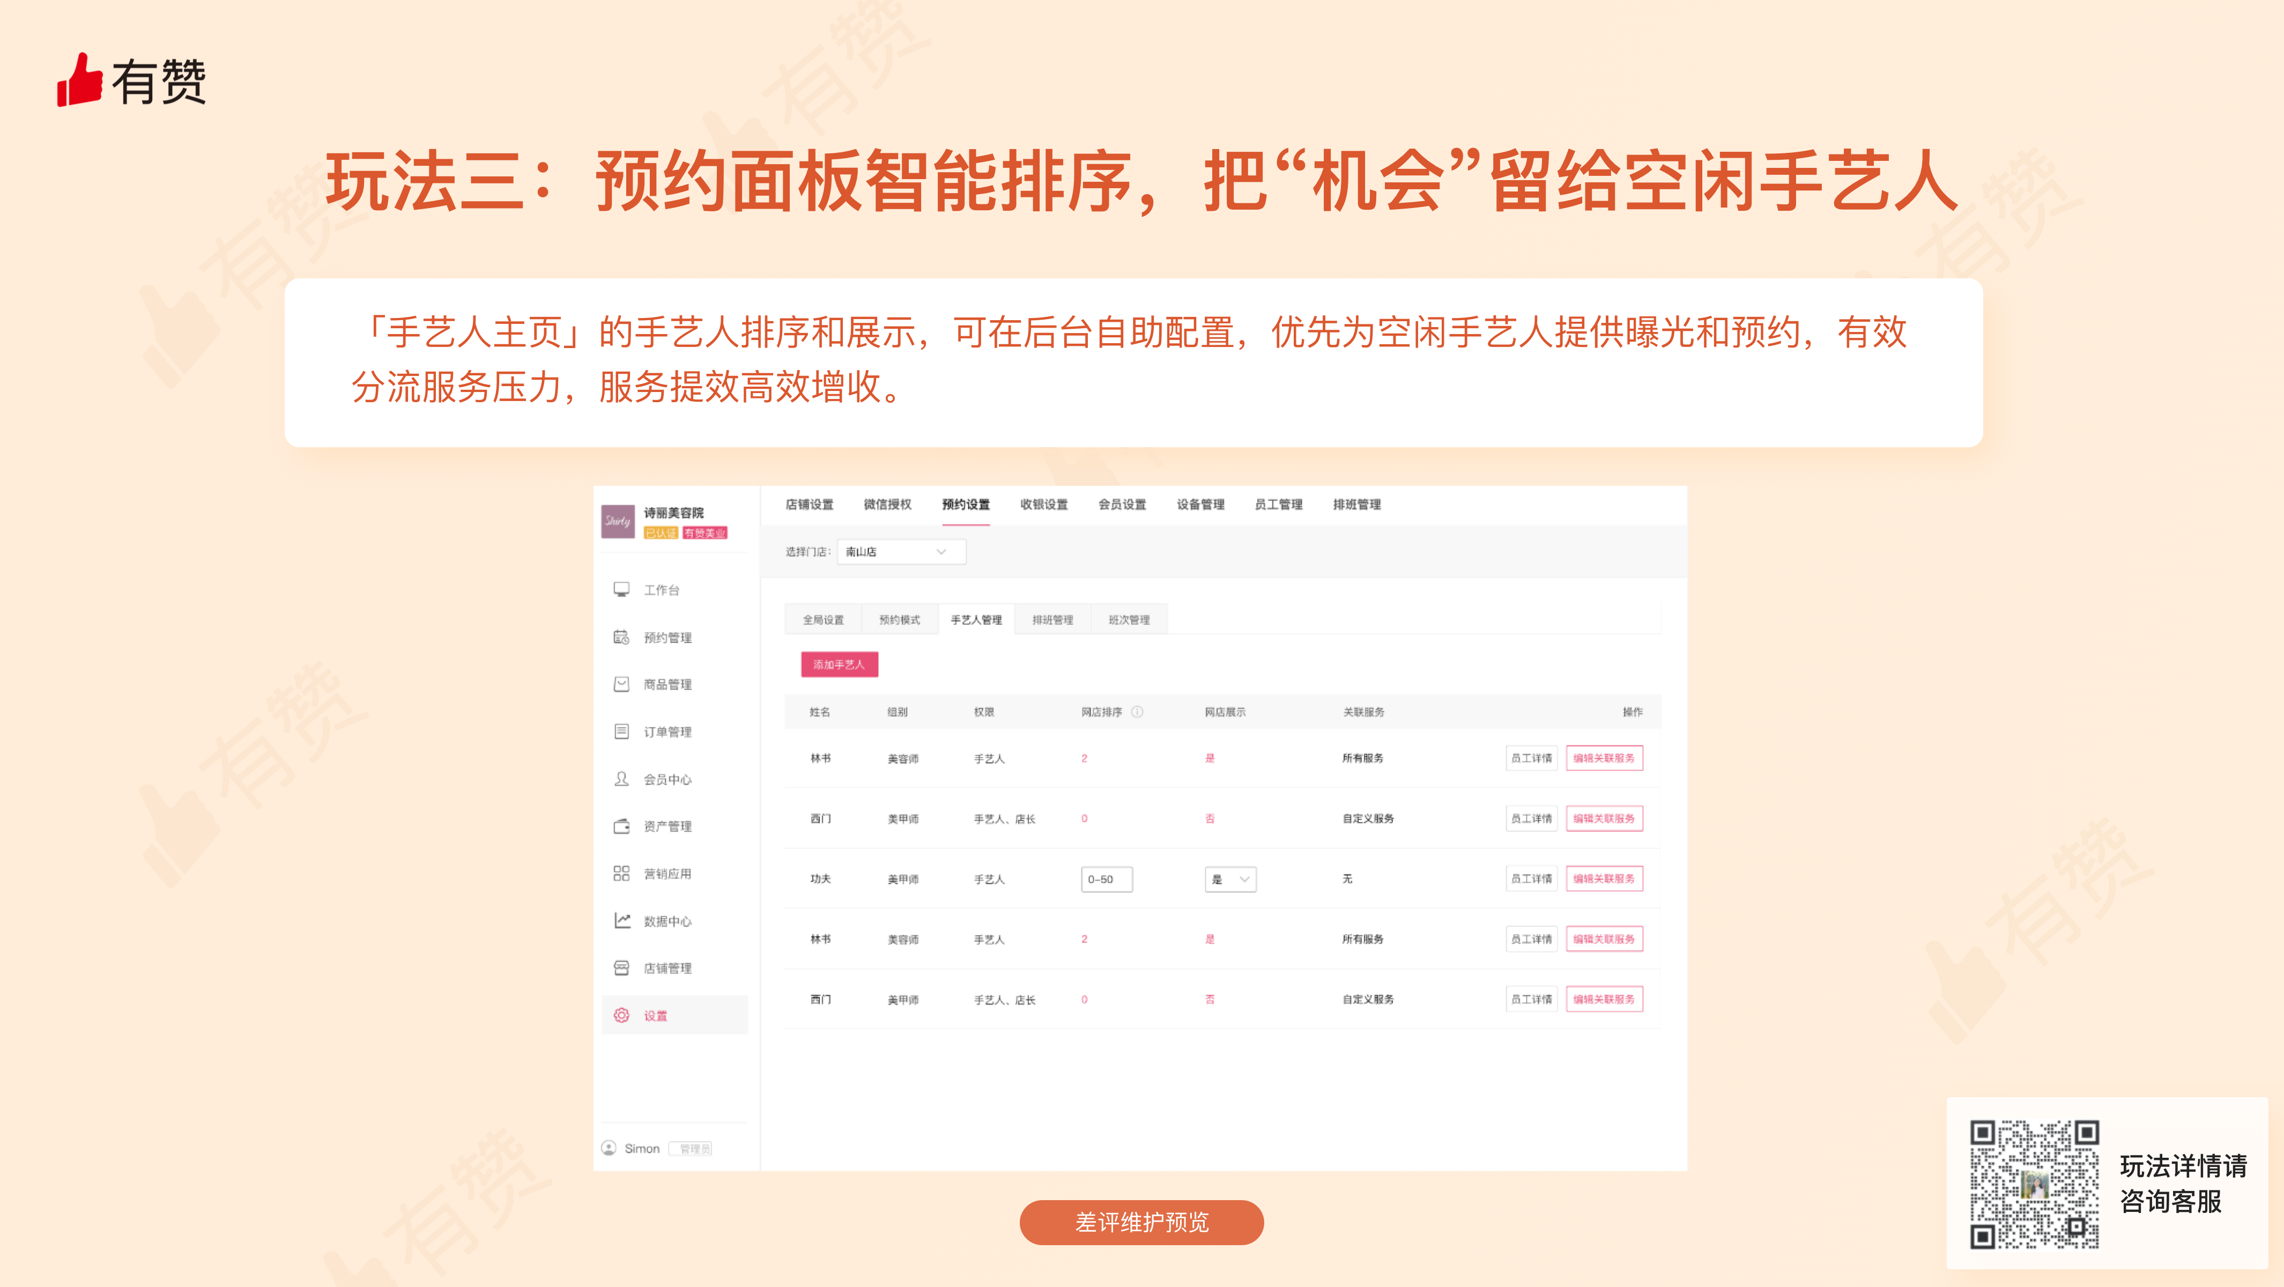This screenshot has height=1287, width=2284.
Task: Click the 诗丽美容院 shop name
Action: click(x=673, y=513)
